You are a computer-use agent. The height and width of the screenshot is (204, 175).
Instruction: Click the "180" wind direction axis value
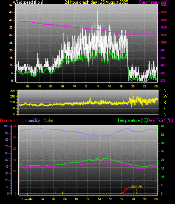13,102
